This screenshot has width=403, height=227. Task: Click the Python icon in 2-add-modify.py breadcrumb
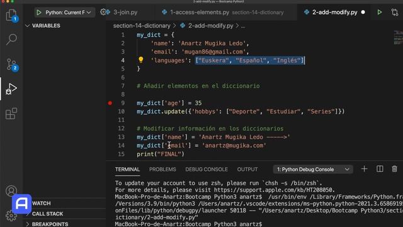(183, 25)
